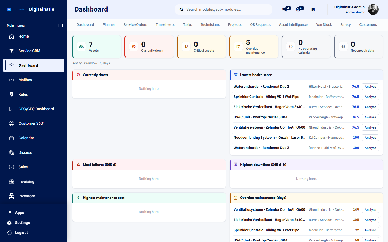Viewport: 388px width, 242px height.
Task: Open the Apps icon in sidebar
Action: (x=9, y=213)
